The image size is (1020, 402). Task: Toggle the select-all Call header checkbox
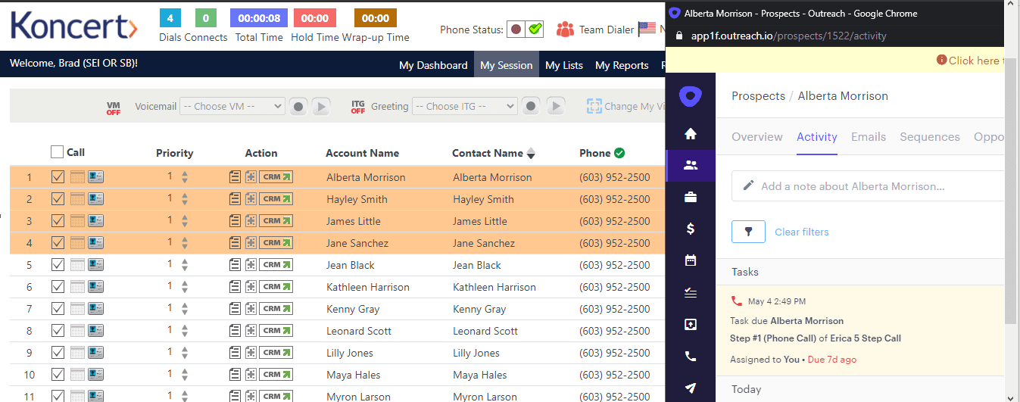click(58, 152)
